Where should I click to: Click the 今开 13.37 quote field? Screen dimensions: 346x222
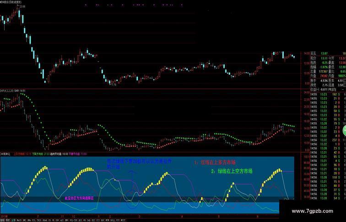(x=337, y=58)
